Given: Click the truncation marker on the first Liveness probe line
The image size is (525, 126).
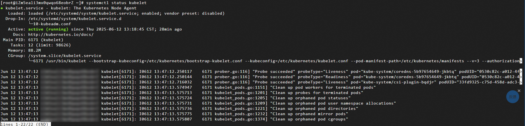Looking at the screenshot, I should coord(521,71).
